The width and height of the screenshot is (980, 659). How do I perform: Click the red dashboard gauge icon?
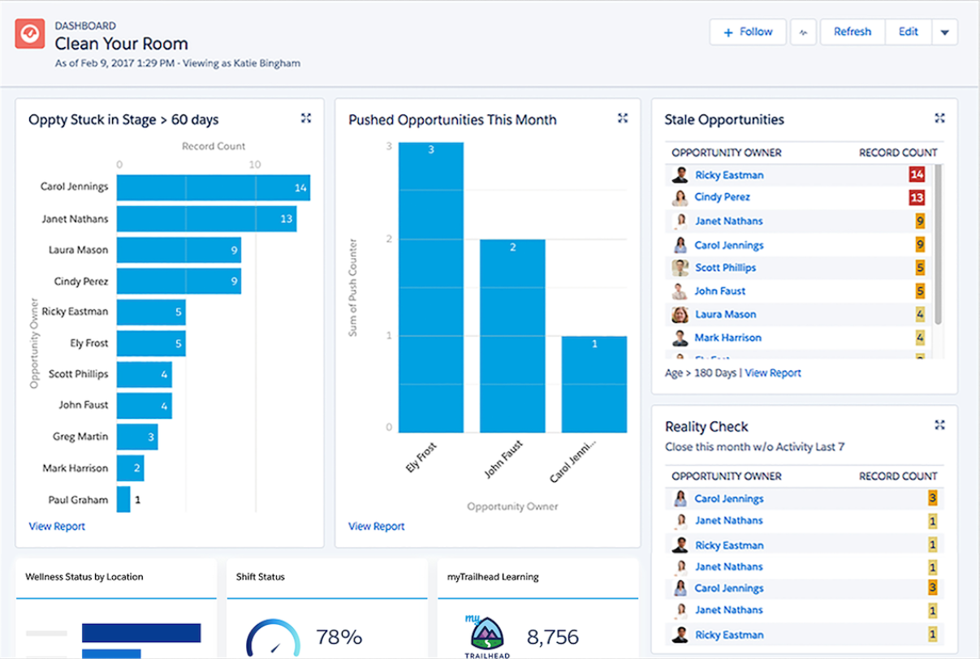(x=30, y=33)
